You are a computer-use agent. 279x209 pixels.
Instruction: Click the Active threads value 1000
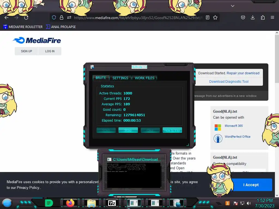pyautogui.click(x=128, y=93)
